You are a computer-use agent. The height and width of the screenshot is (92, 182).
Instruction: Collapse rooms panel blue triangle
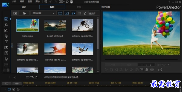point(10,19)
